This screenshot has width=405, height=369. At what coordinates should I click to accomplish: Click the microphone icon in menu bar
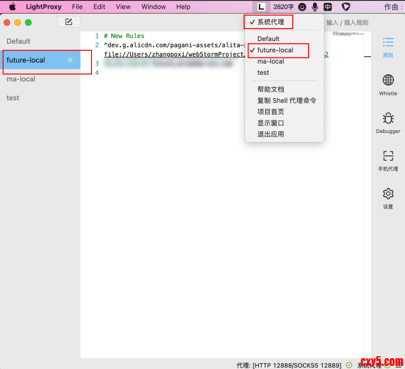pyautogui.click(x=315, y=7)
